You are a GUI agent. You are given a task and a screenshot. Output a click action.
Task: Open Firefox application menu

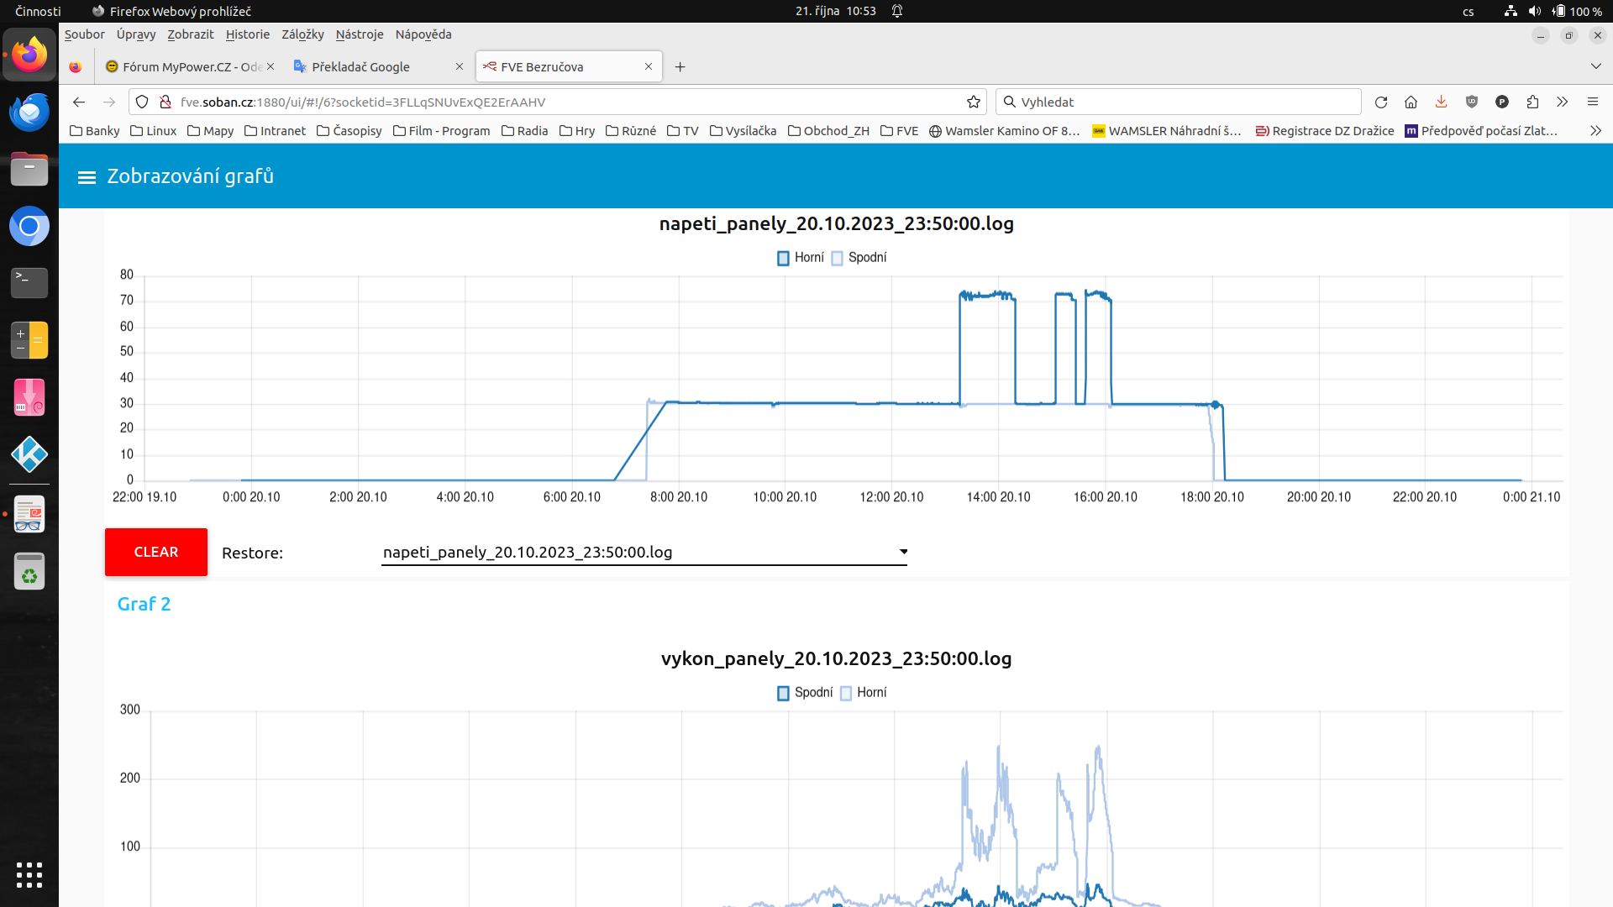click(1592, 102)
